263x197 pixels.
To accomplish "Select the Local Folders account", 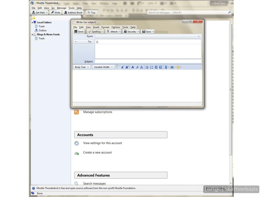I will (x=44, y=22).
